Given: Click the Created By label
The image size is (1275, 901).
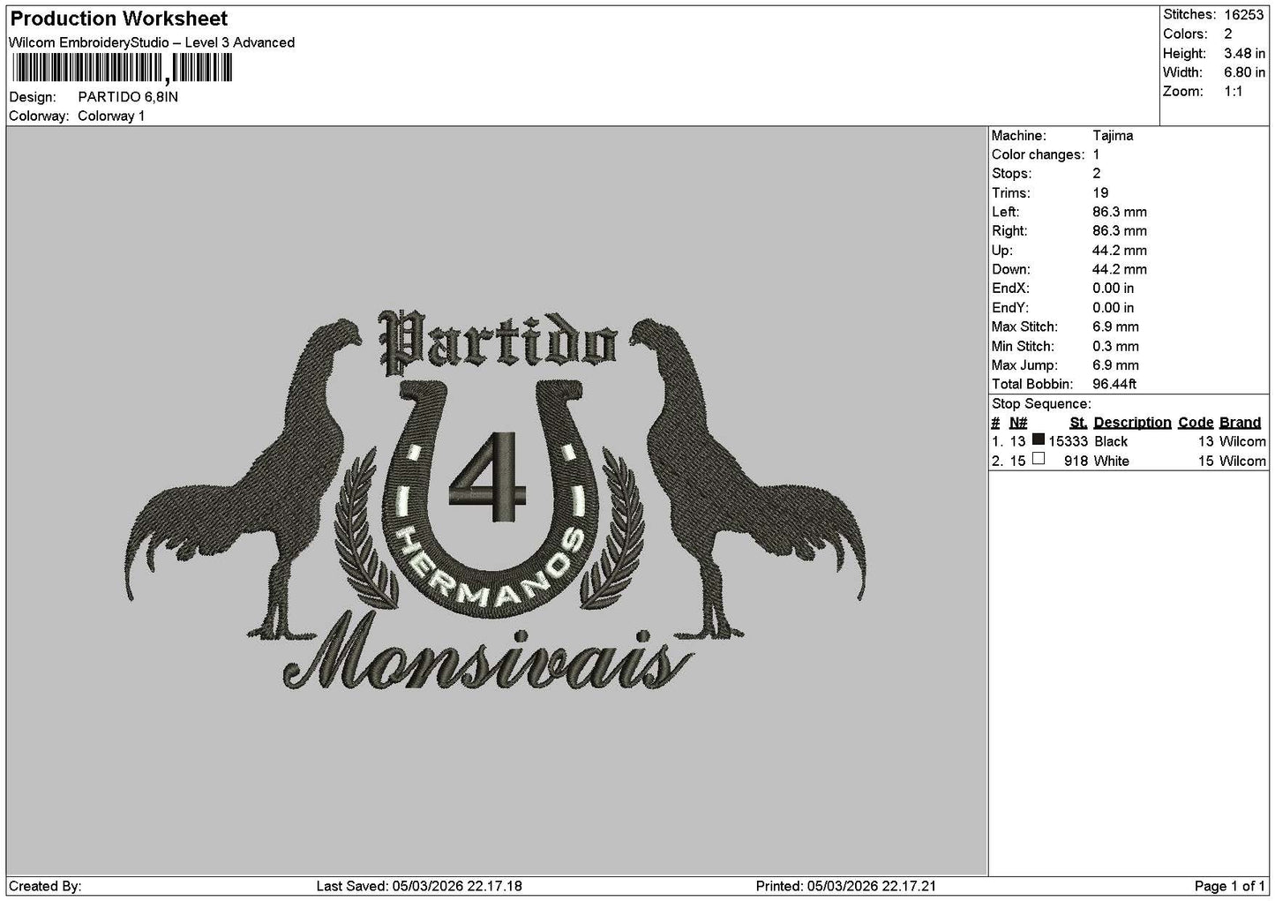Looking at the screenshot, I should click(45, 886).
